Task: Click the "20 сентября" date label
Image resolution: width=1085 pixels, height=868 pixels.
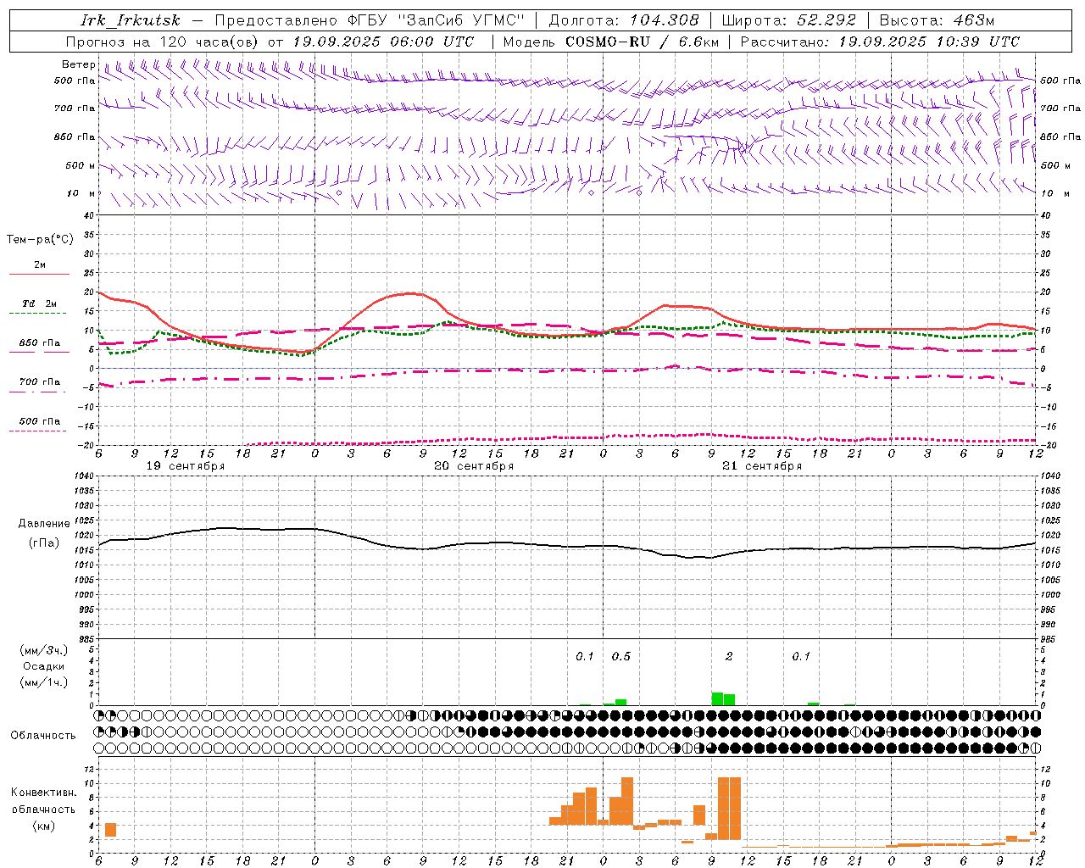Action: [474, 466]
